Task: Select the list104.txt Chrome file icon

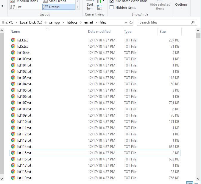Action: click(x=13, y=84)
